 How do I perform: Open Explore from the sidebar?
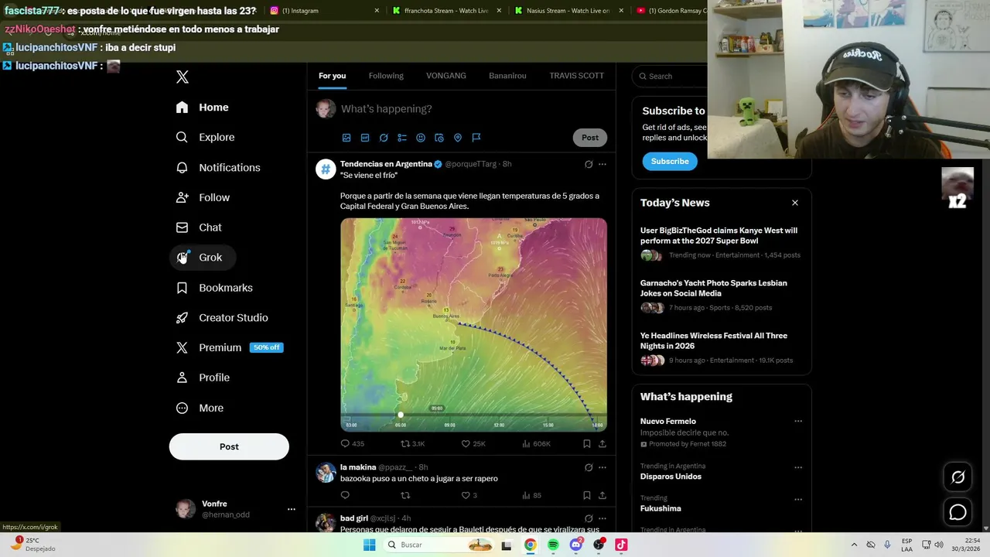206,137
